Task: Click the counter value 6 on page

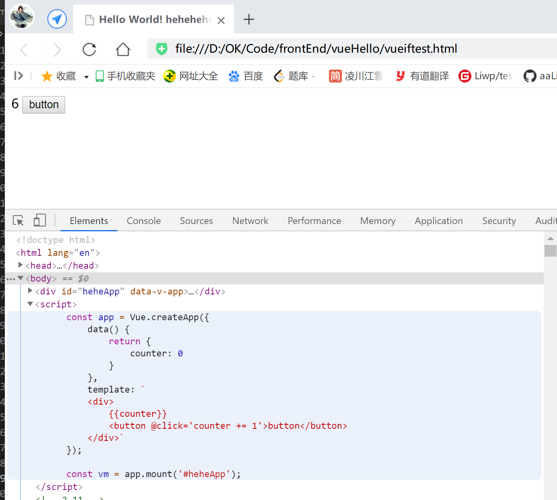Action: click(15, 104)
